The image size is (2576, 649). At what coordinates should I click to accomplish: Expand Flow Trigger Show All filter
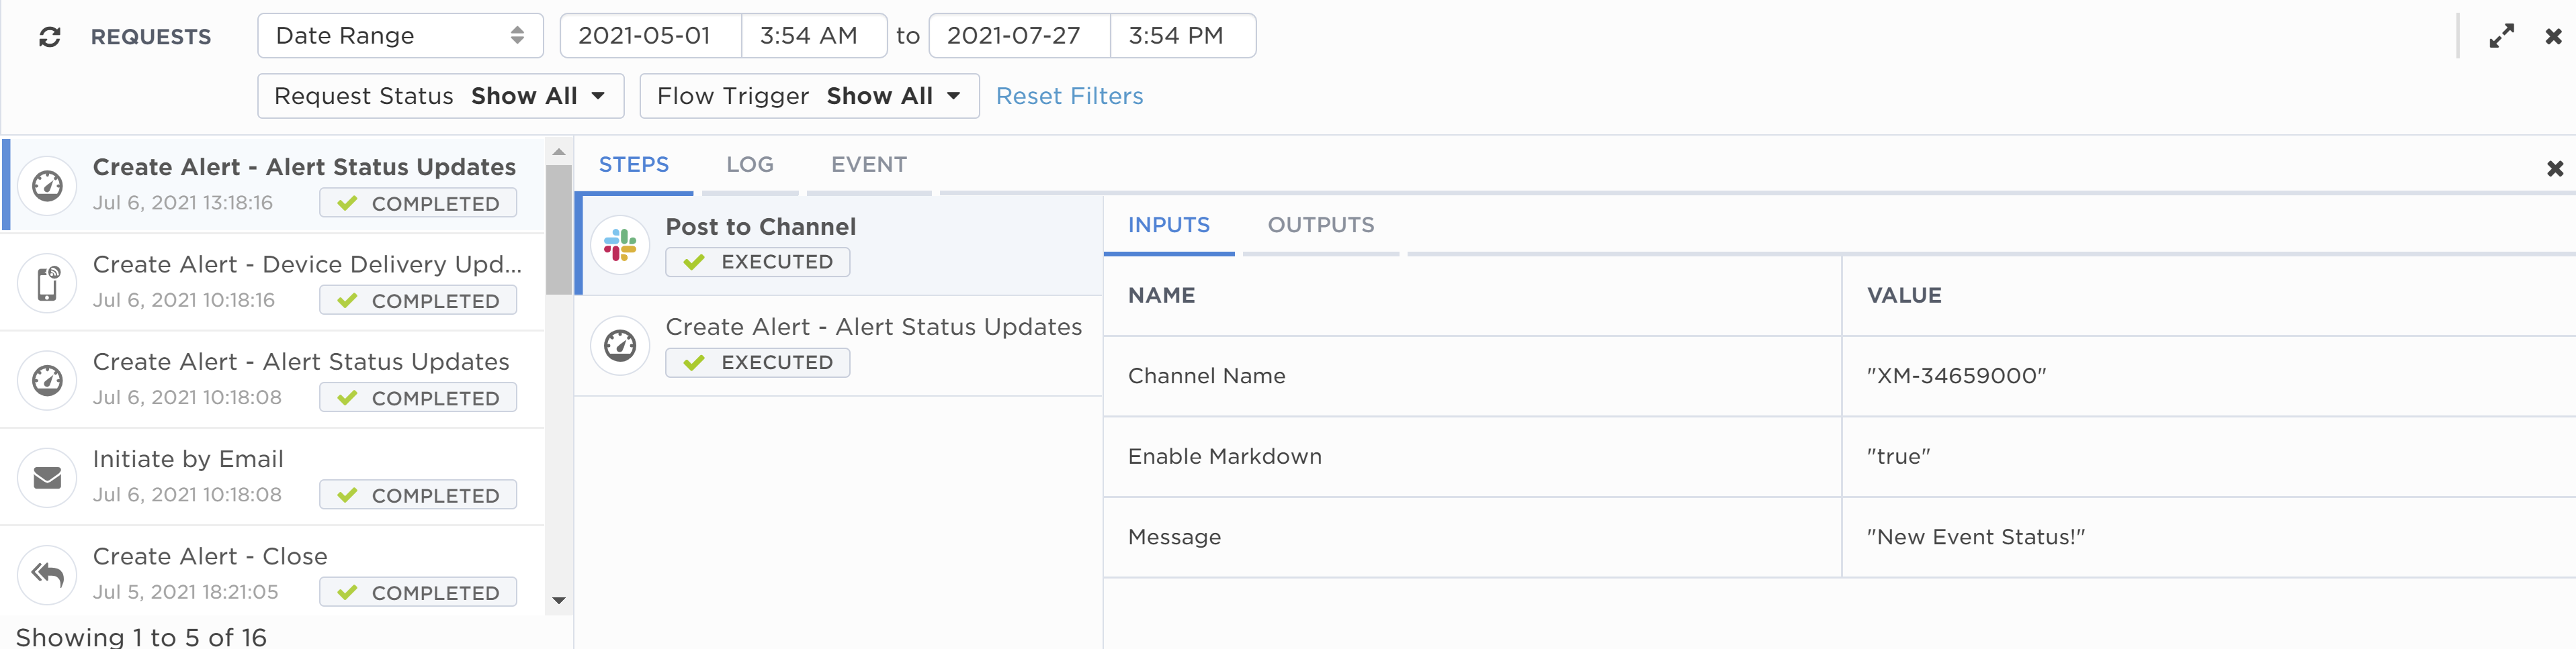point(809,96)
